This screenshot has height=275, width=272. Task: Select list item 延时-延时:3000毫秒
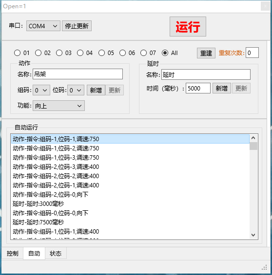[x=130, y=203]
